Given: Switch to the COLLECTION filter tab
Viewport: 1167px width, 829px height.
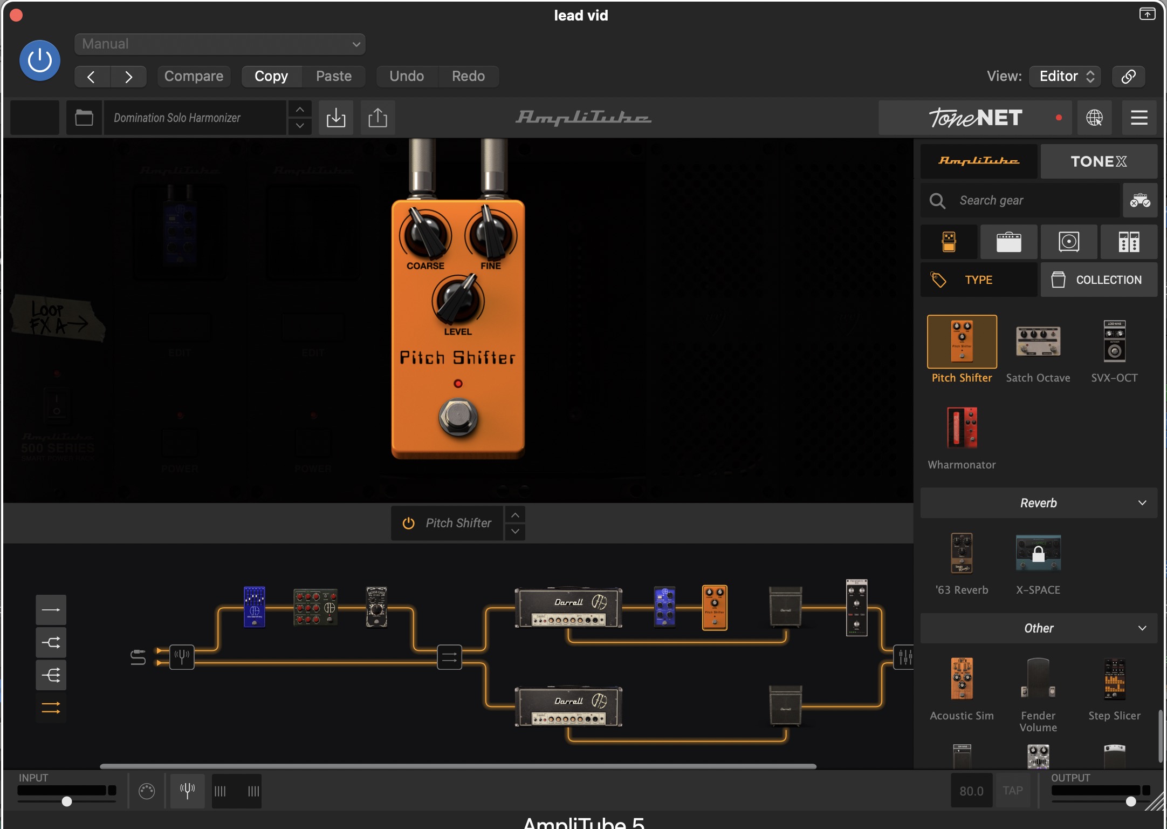Looking at the screenshot, I should pos(1099,280).
